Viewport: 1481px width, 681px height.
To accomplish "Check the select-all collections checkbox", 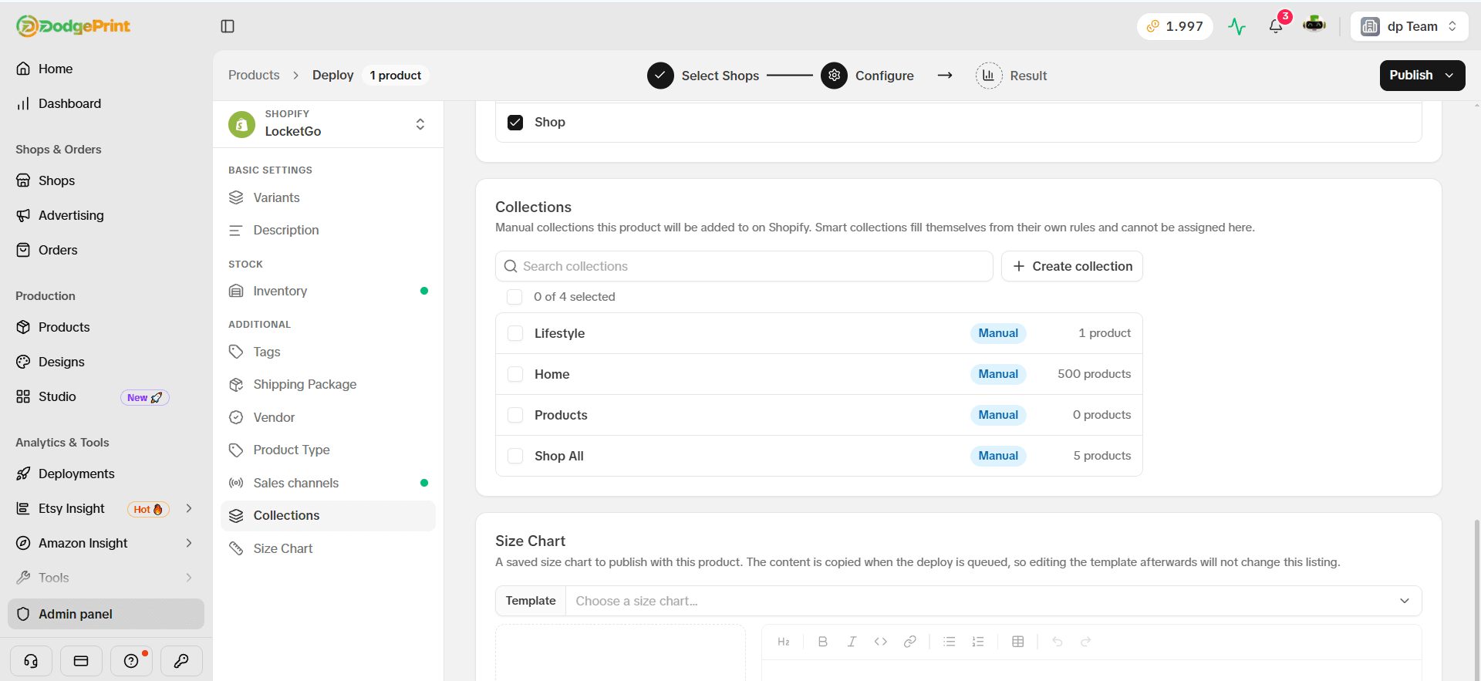I will [514, 297].
